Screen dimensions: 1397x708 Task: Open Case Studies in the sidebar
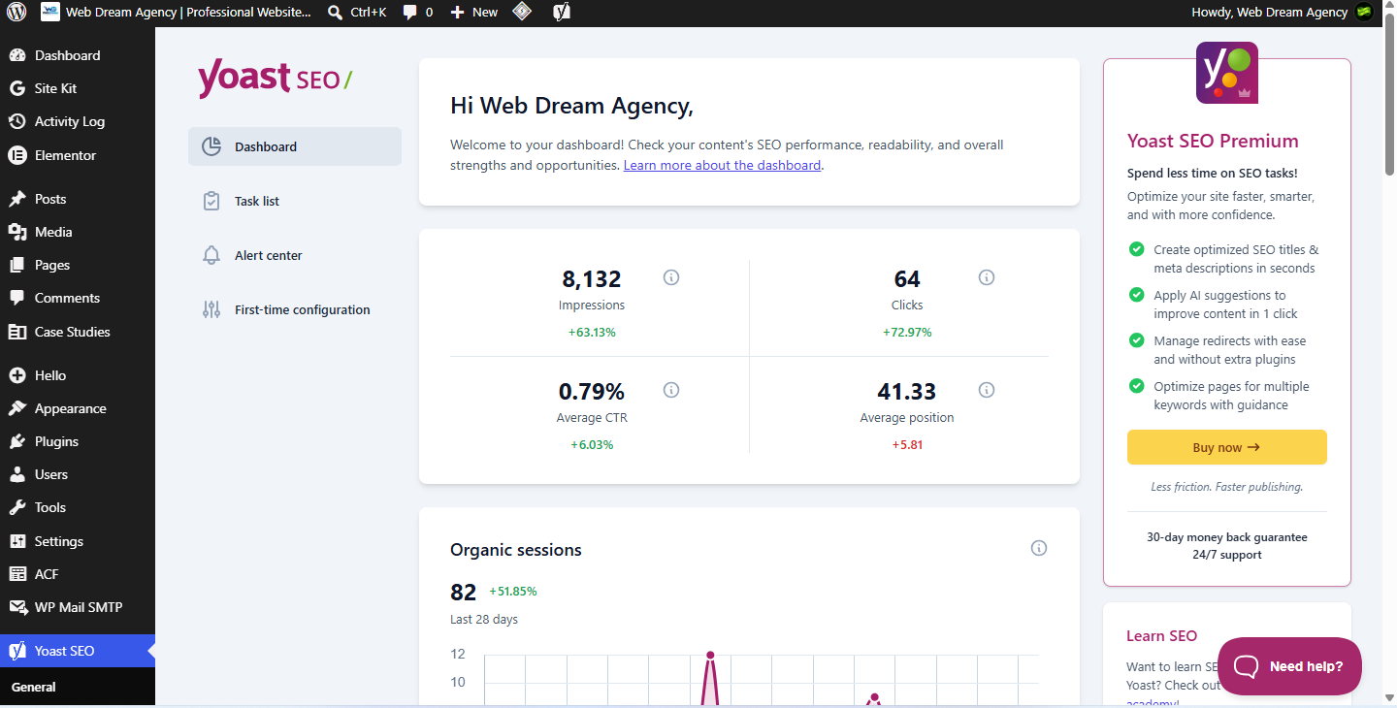pos(78,332)
